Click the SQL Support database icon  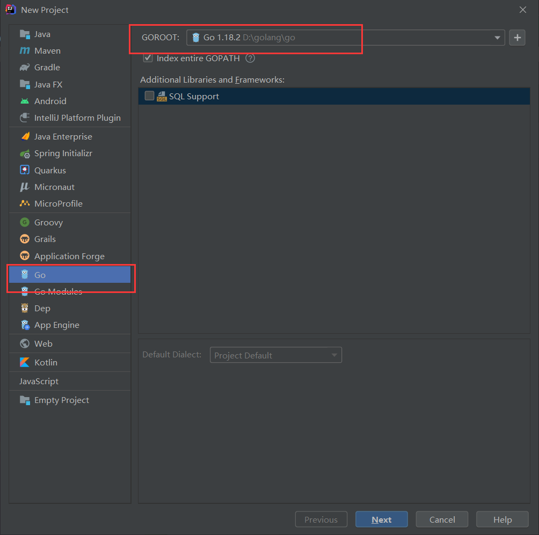[x=162, y=96]
